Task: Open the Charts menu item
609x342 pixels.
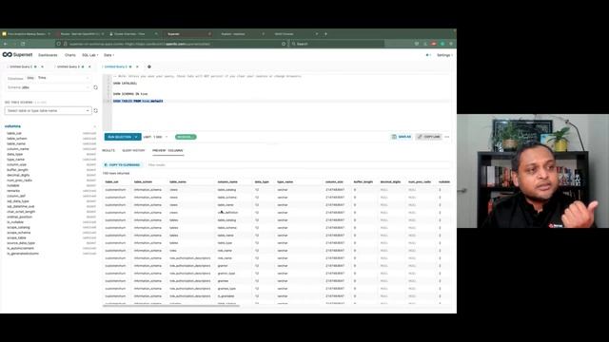Action: point(70,55)
